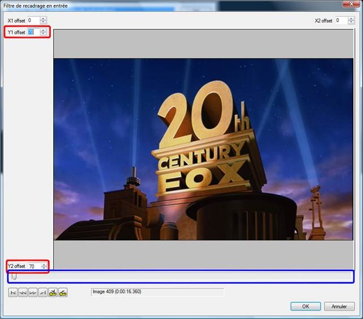Screen dimensions: 363x319
Task: Increase the X1 offset with up arrow
Action: point(43,19)
